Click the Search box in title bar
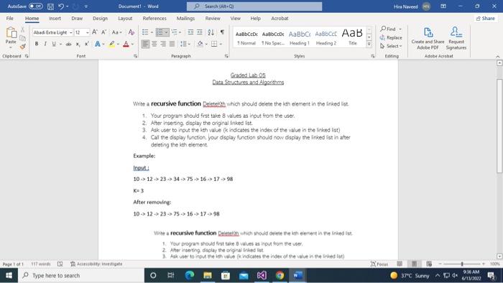The image size is (503, 283). [x=254, y=6]
